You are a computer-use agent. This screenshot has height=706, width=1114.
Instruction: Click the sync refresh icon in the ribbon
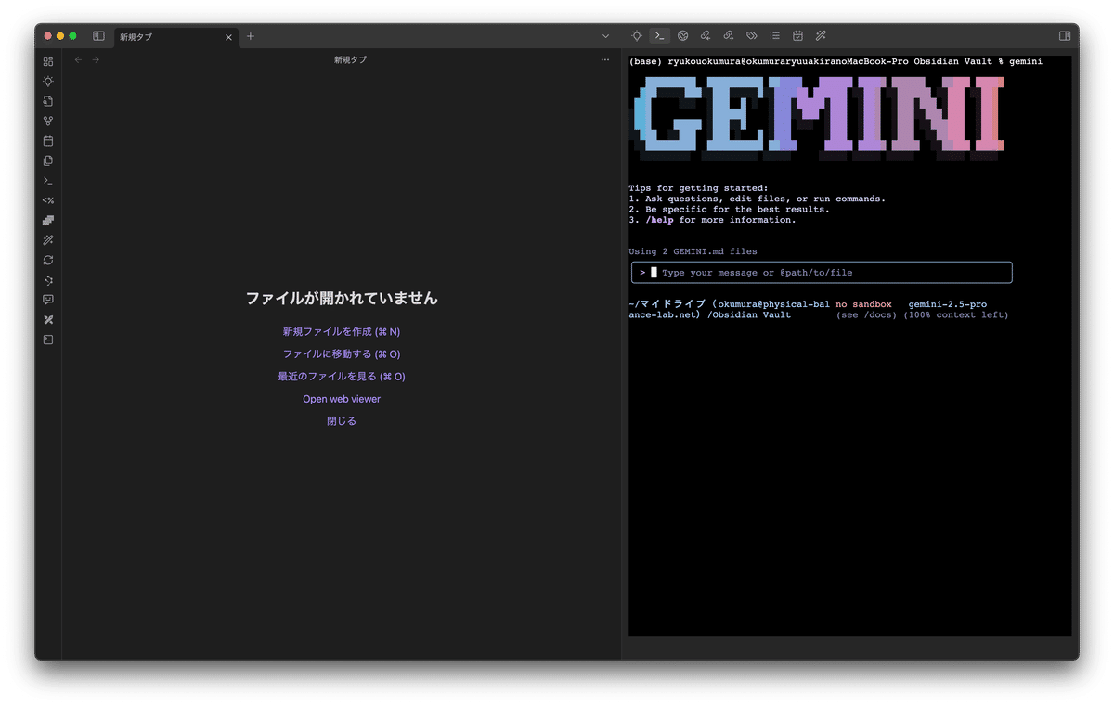pyautogui.click(x=47, y=260)
